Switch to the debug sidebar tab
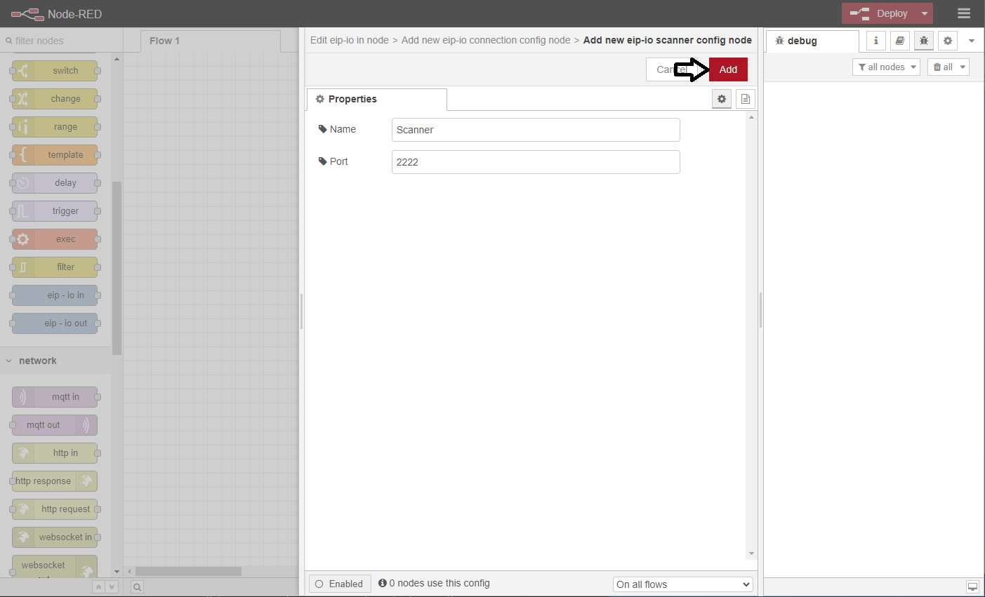 click(x=812, y=41)
